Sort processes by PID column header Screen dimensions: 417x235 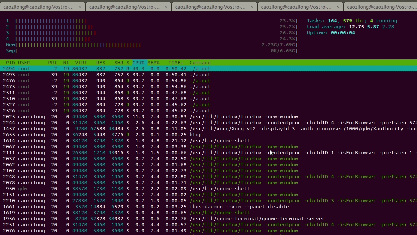pos(10,63)
